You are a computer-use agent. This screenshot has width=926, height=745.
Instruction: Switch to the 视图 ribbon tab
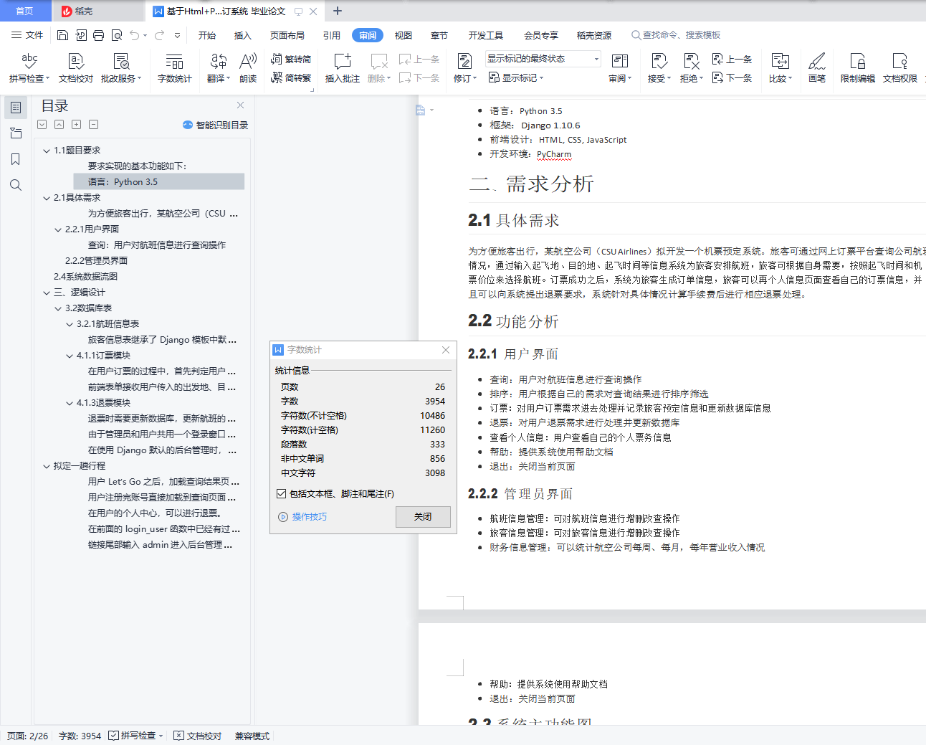(404, 35)
